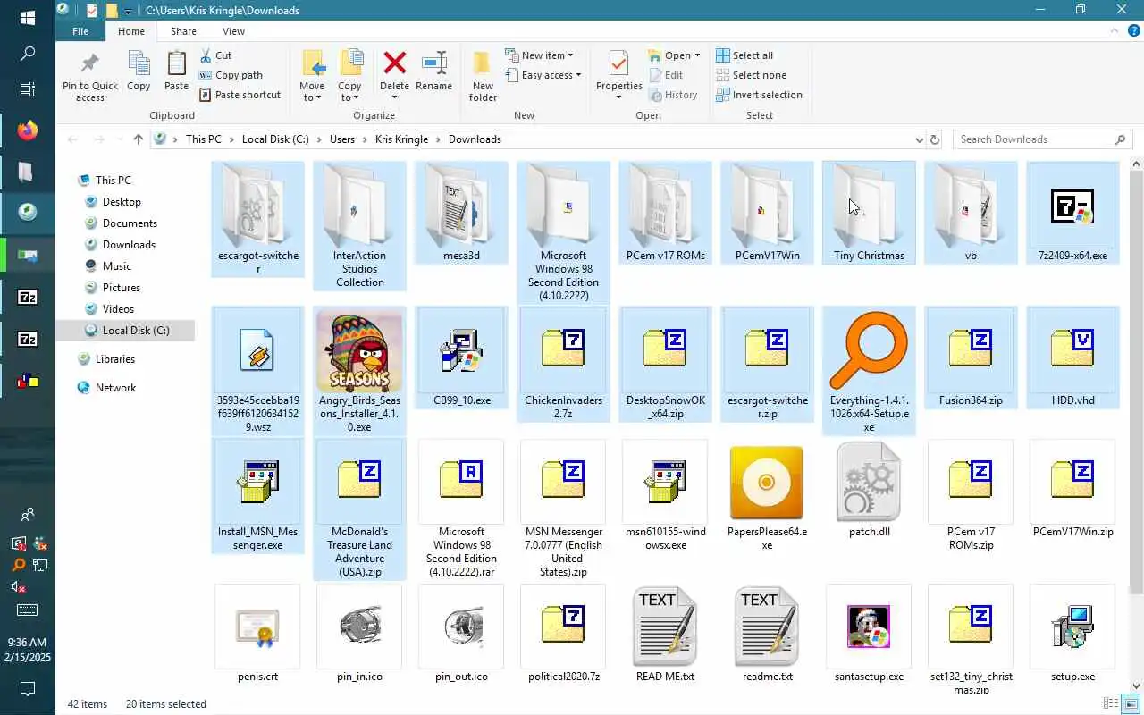
Task: Select the Fusion364.zip archive
Action: coord(971,357)
